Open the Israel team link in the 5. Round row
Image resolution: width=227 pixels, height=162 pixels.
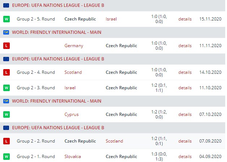[x=111, y=19]
